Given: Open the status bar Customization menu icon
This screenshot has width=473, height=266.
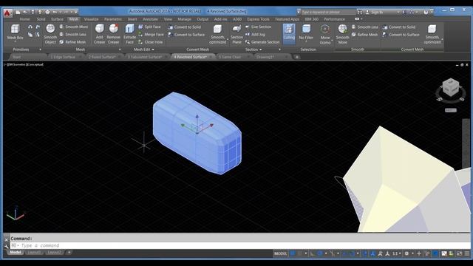Looking at the screenshot, I should (466, 253).
